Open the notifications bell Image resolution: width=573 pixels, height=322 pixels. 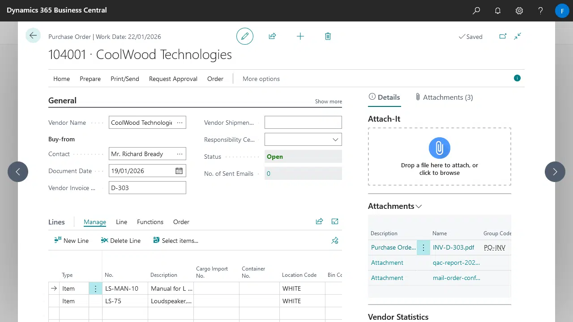[x=498, y=11]
